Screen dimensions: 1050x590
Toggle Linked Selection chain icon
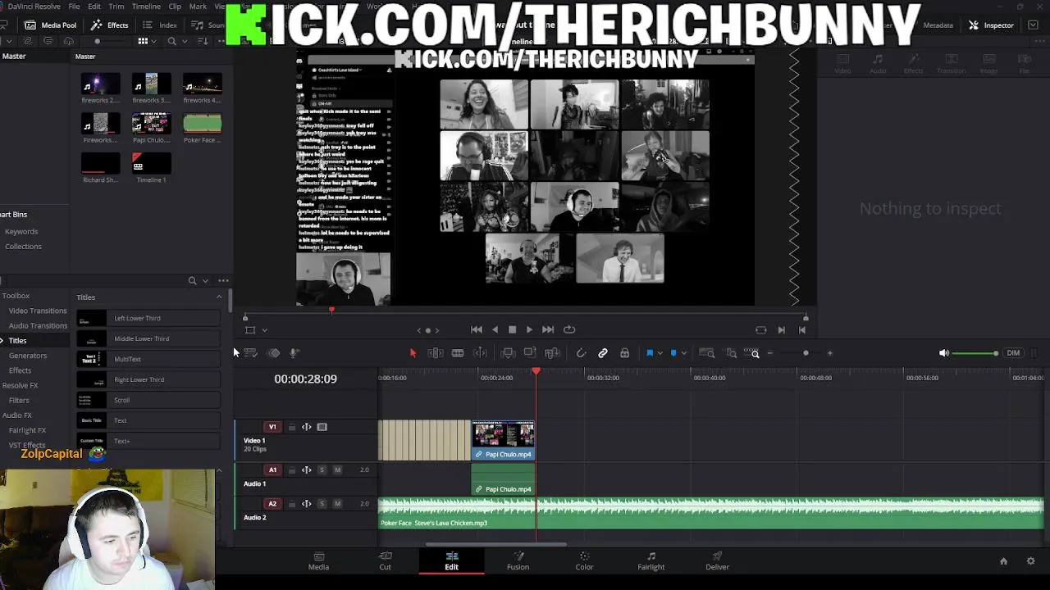(x=603, y=353)
